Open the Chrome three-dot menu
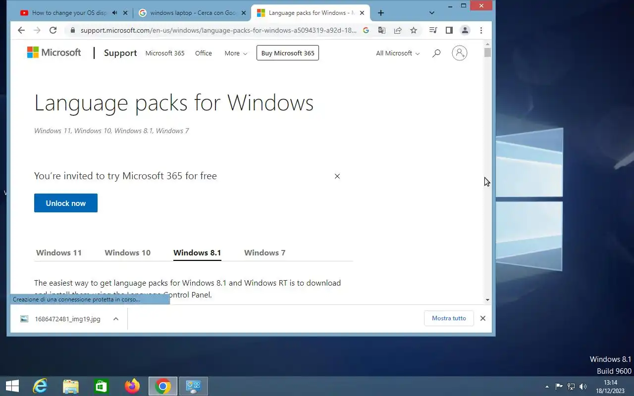 (x=481, y=30)
